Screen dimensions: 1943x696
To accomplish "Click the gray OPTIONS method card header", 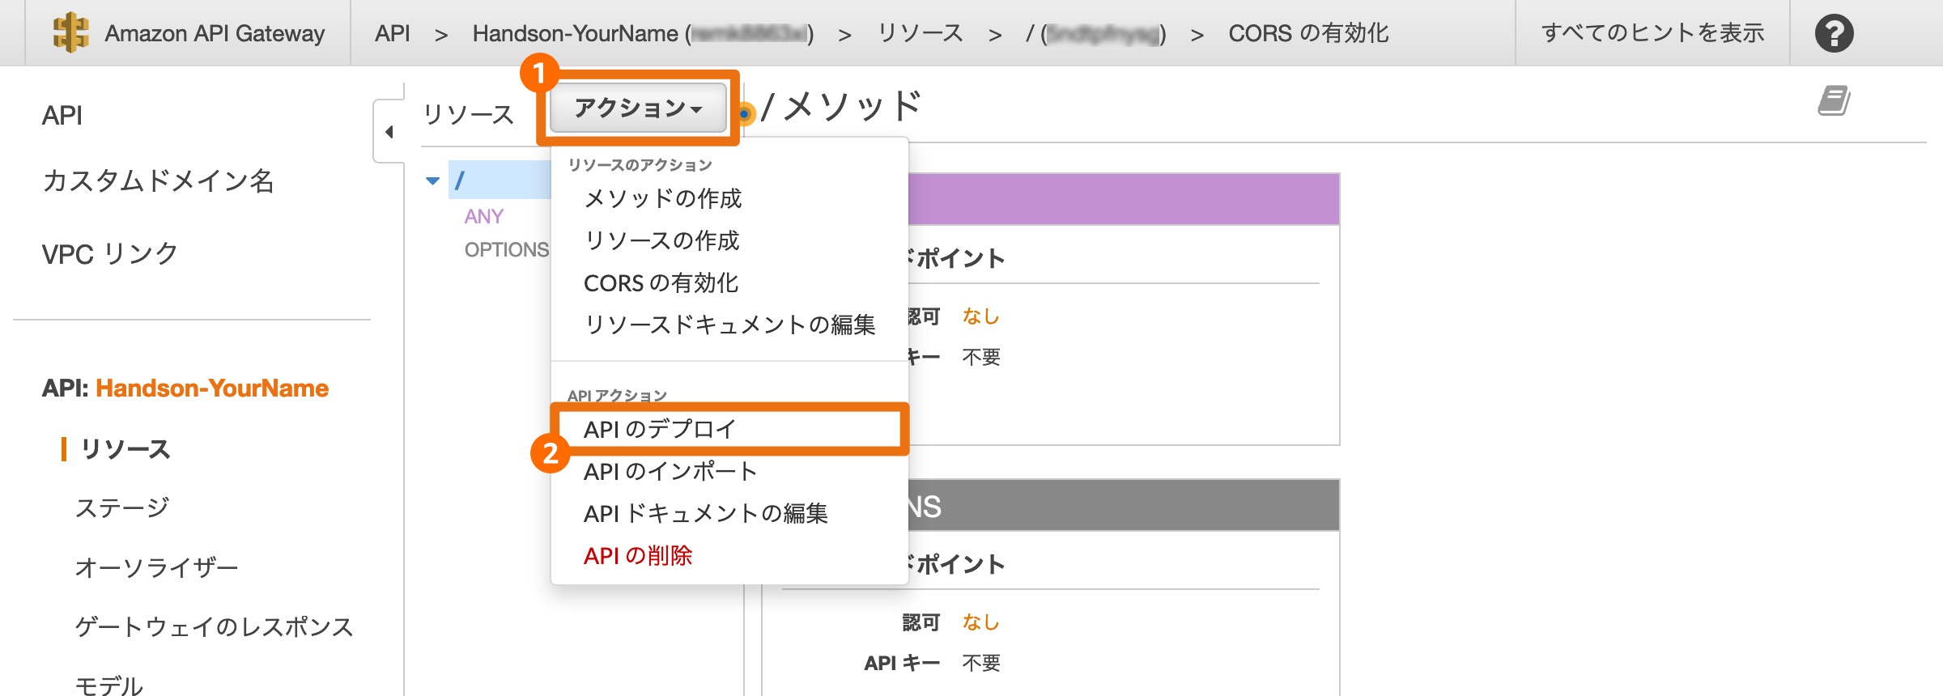I will coord(1124,506).
